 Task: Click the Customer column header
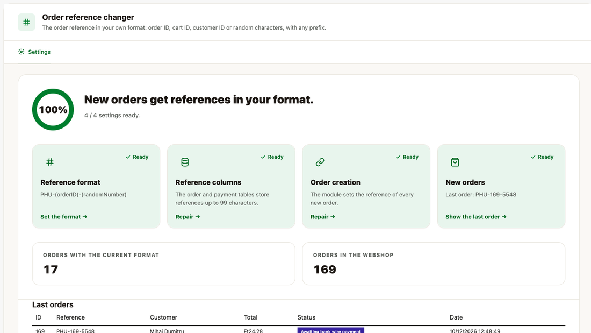[163, 317]
